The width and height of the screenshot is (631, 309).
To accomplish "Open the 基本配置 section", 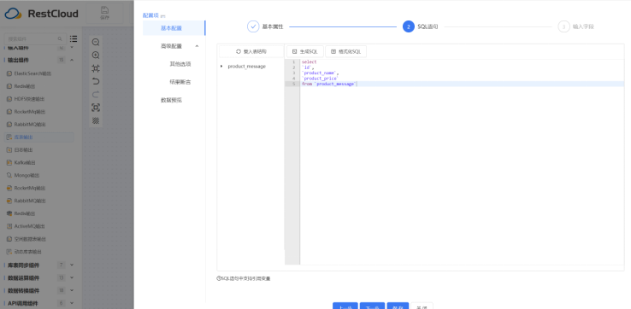I will click(x=174, y=28).
